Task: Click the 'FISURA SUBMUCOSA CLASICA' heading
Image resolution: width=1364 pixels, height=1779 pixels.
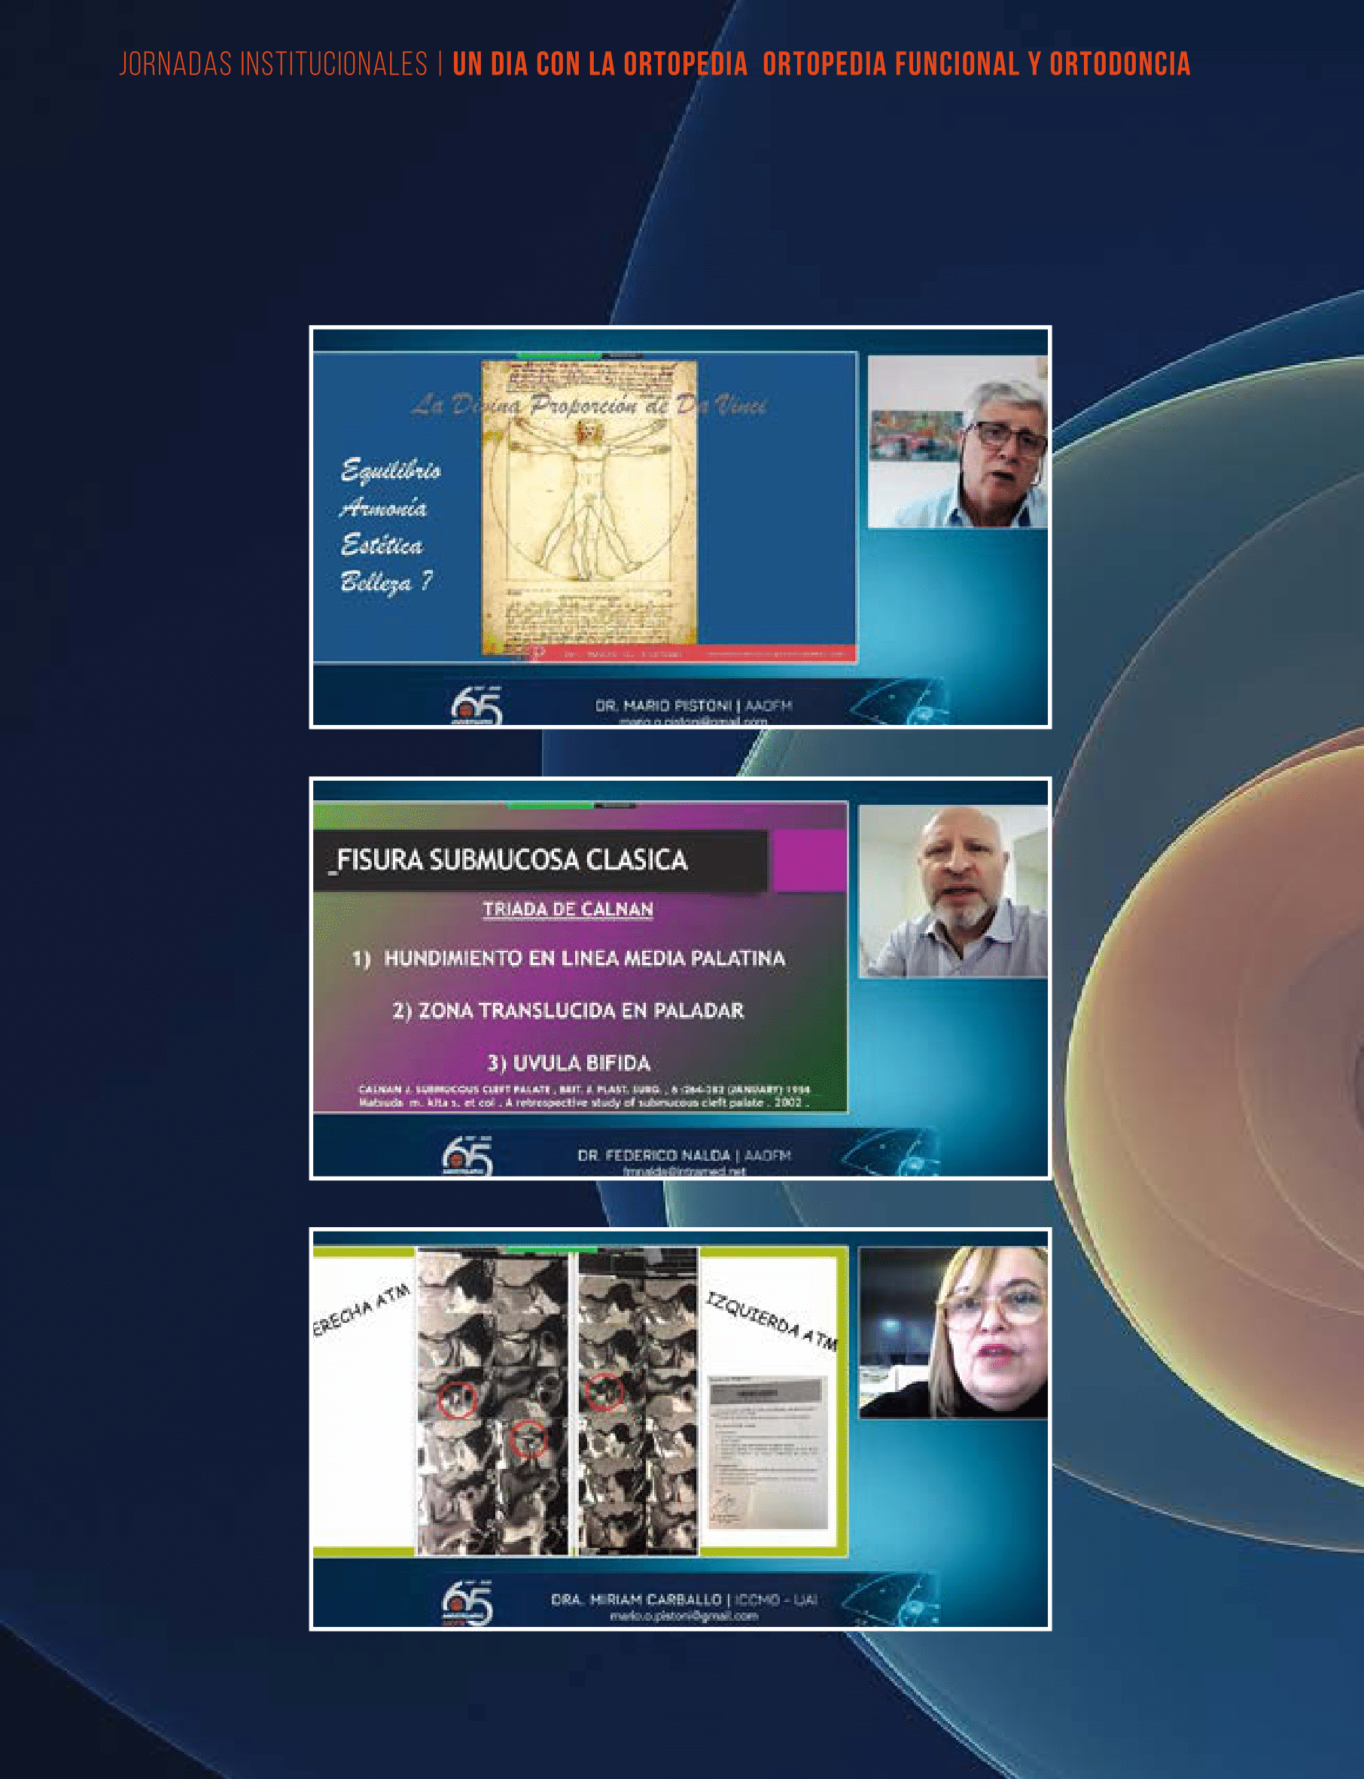Action: tap(513, 860)
